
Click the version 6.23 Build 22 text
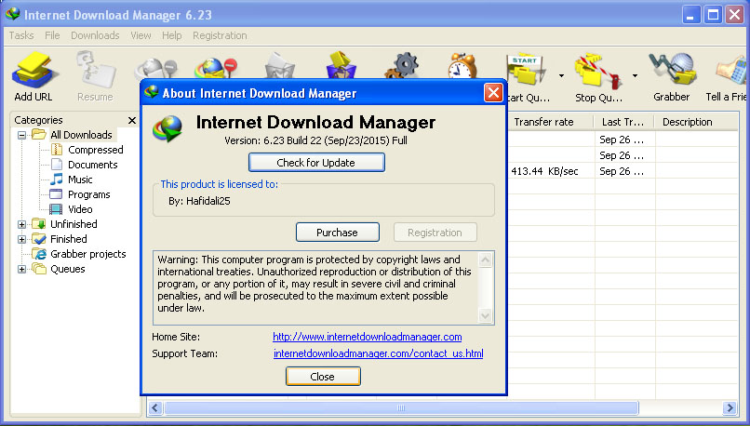coord(315,140)
